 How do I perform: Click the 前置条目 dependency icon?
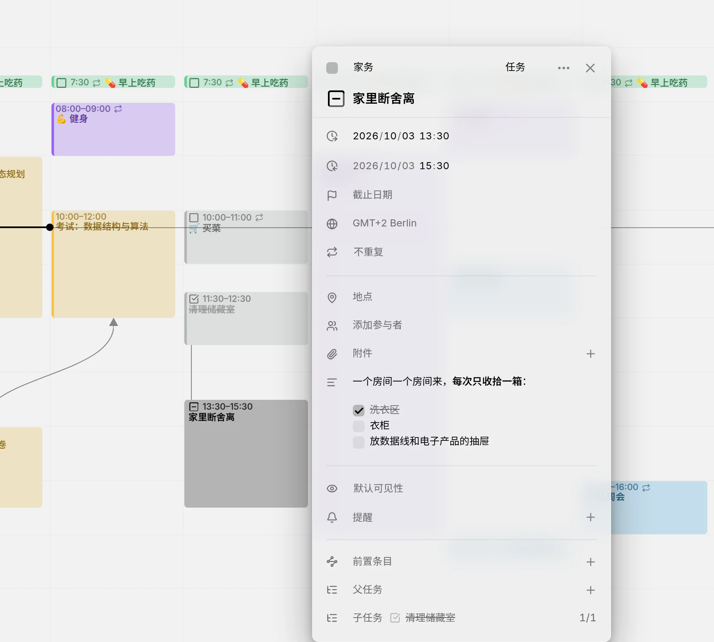point(332,562)
